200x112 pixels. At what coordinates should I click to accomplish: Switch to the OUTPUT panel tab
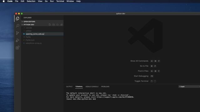pyautogui.click(x=69, y=86)
